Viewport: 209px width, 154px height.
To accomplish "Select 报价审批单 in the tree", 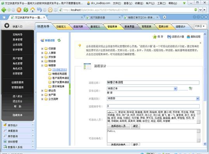I will tap(58, 87).
